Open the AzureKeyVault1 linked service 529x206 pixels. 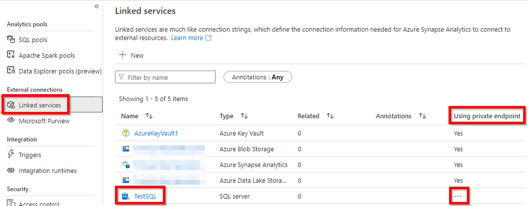156,133
